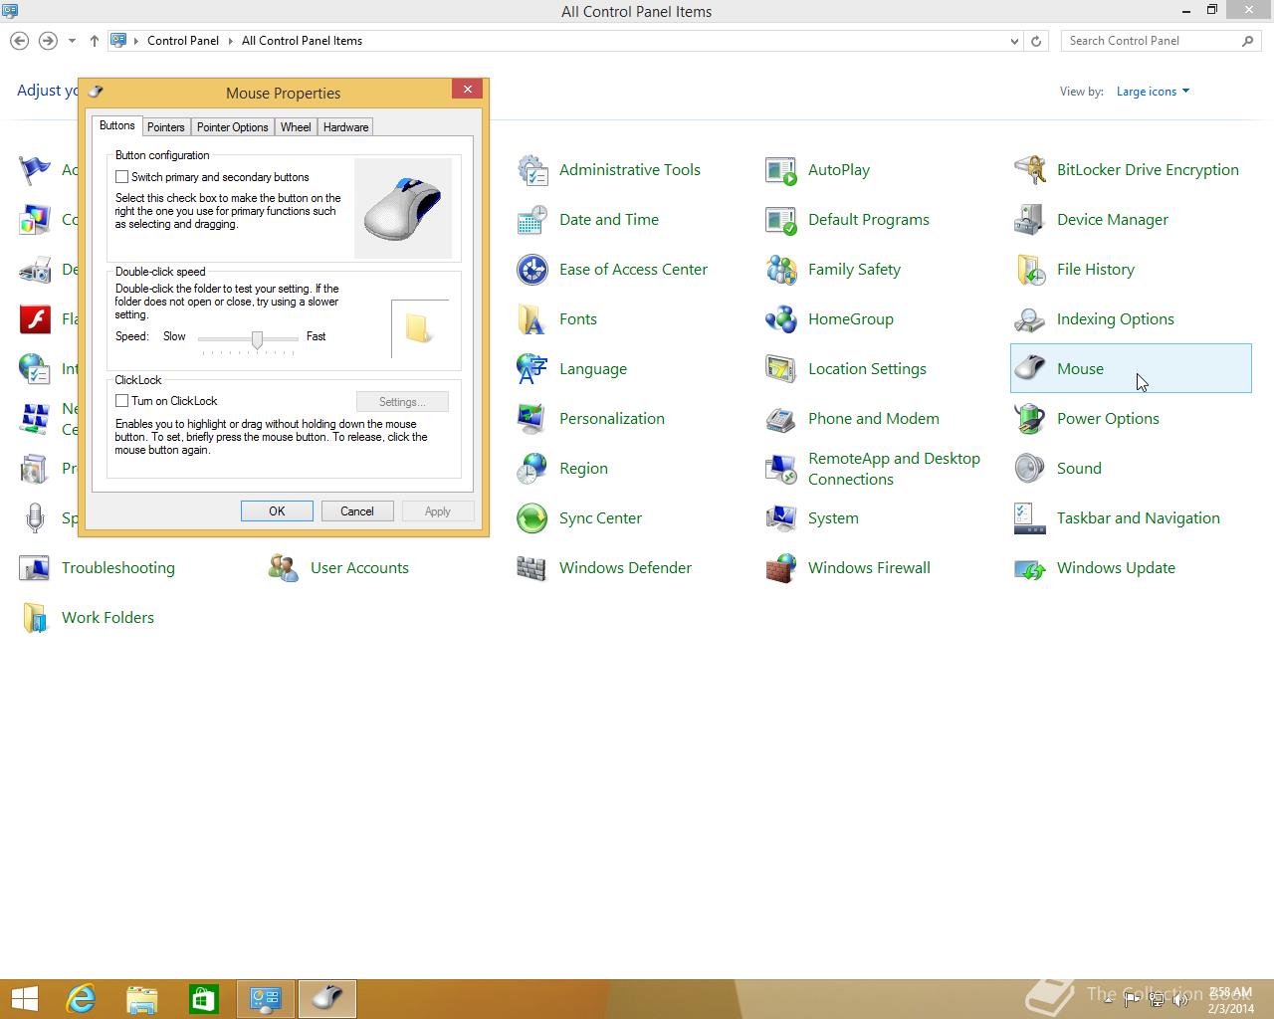The height and width of the screenshot is (1019, 1274).
Task: Click the Mouse control panel icon
Action: 1030,369
